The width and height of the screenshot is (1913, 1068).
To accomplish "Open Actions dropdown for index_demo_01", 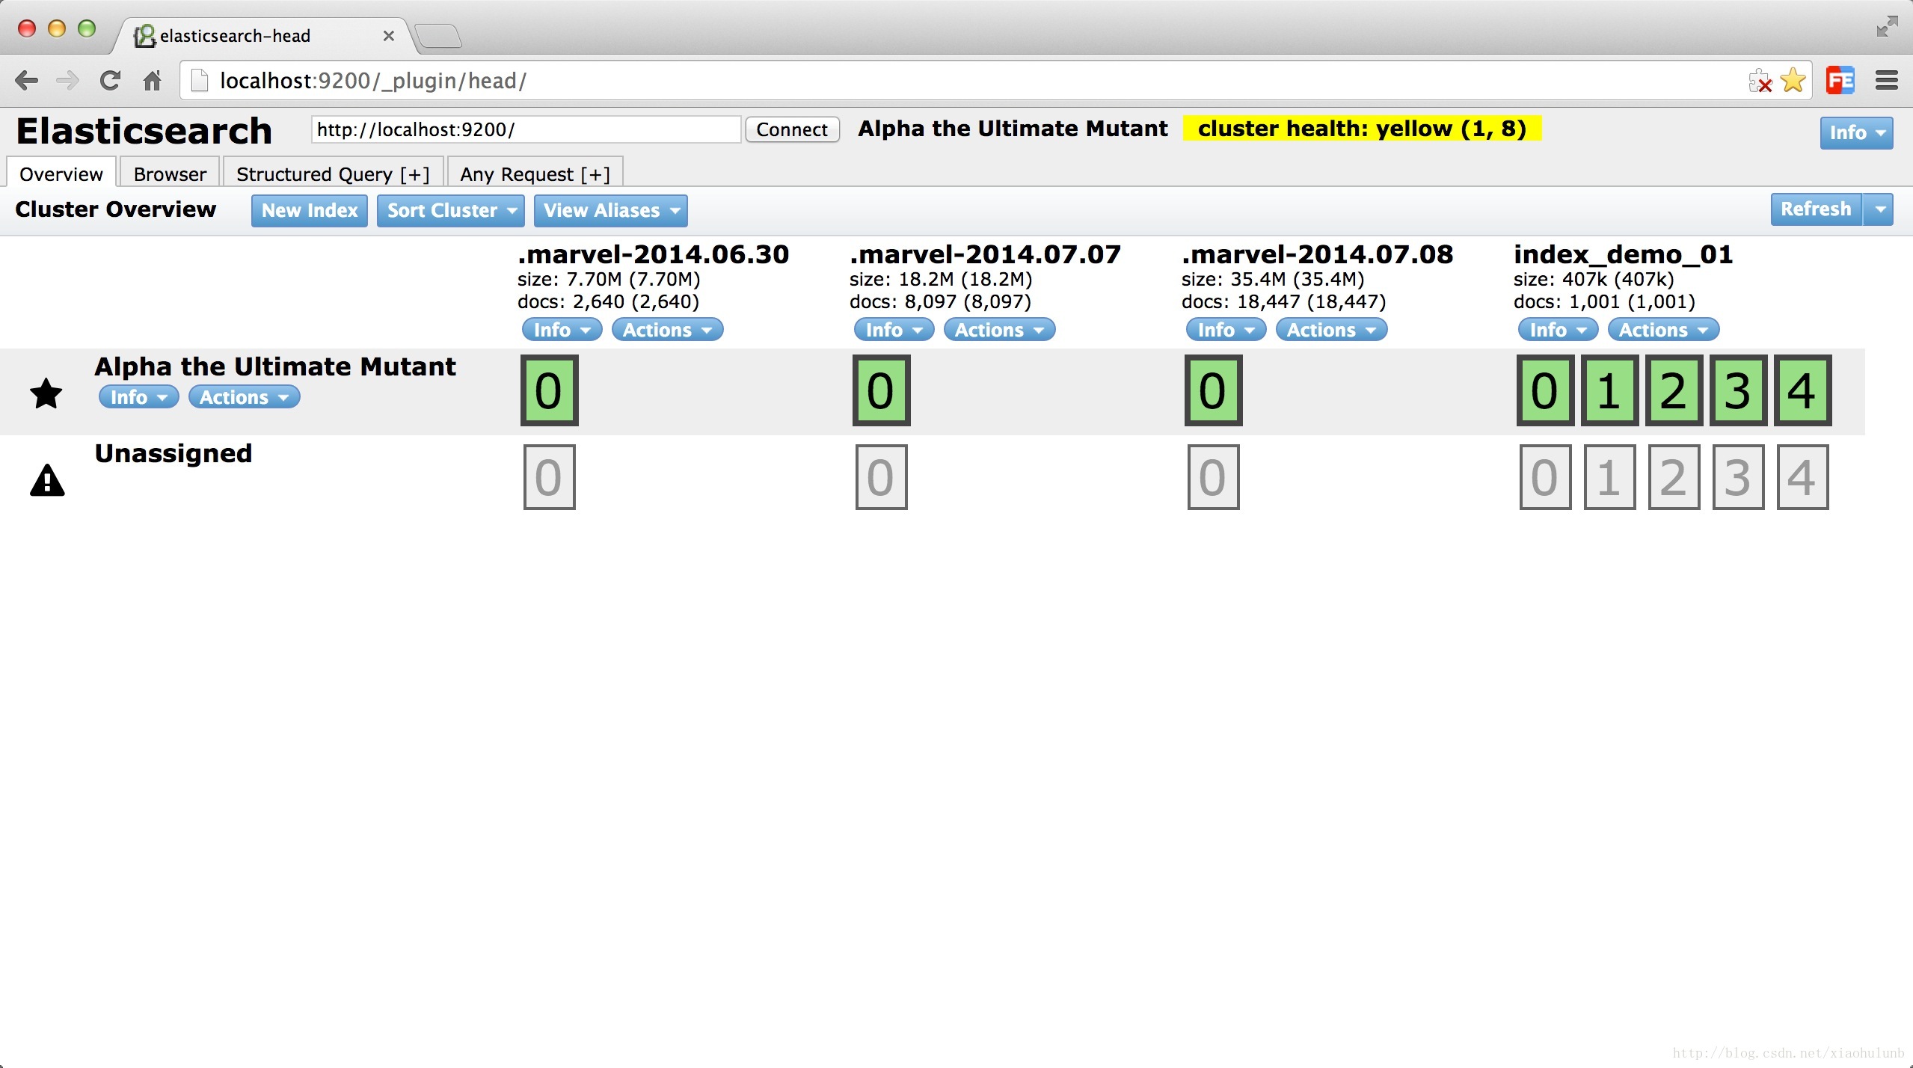I will (x=1663, y=329).
